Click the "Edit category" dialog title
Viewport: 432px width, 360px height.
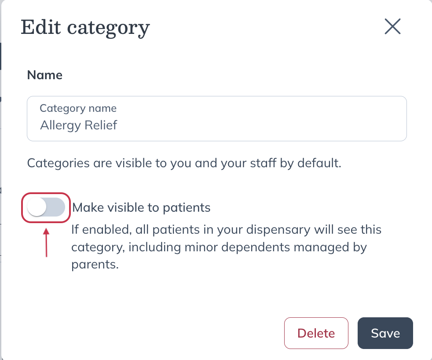click(85, 27)
